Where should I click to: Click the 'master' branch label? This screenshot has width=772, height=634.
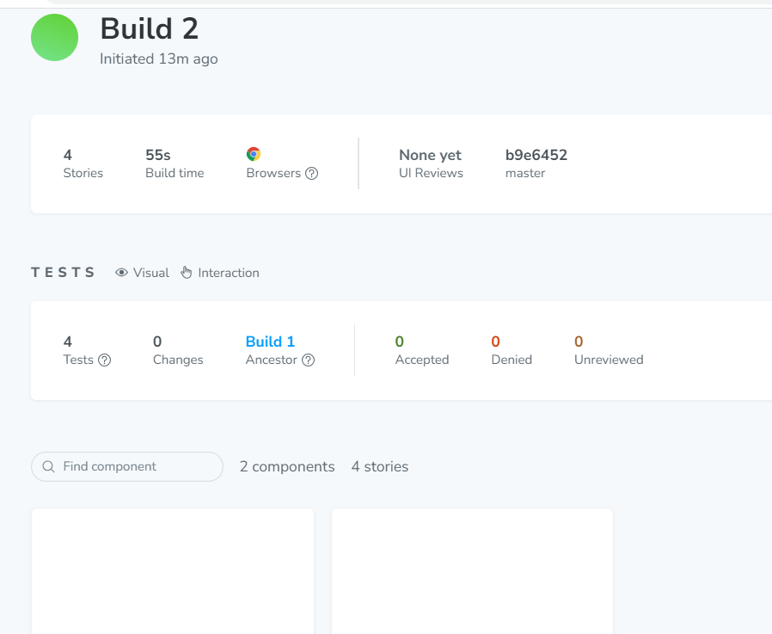[525, 174]
